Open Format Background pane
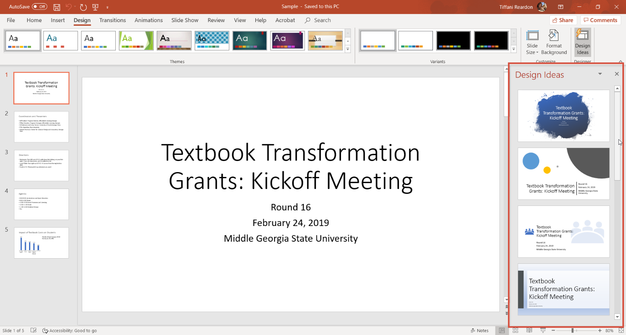The height and width of the screenshot is (335, 626). [554, 42]
